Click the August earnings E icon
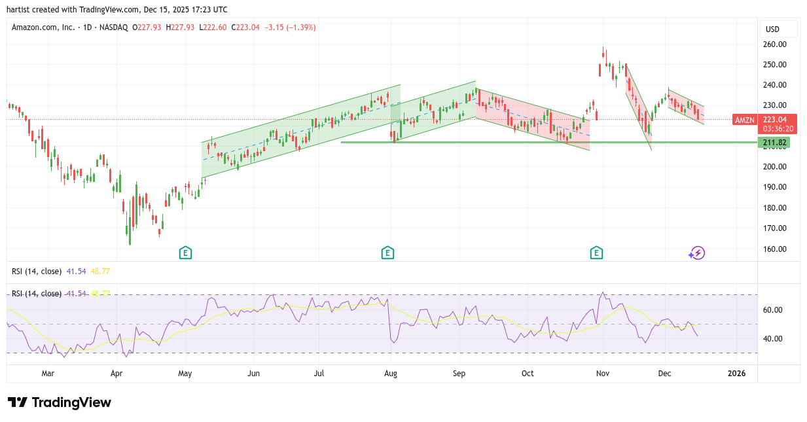 pyautogui.click(x=387, y=253)
